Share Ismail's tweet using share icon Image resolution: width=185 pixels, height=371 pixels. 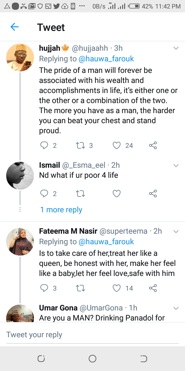point(153,193)
